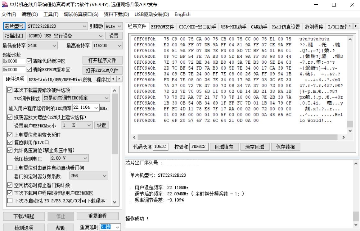The width and height of the screenshot is (360, 231).
Task: Toggle 空闲状态时停止看门狗计数 checkbox
Action: pyautogui.click(x=10, y=185)
